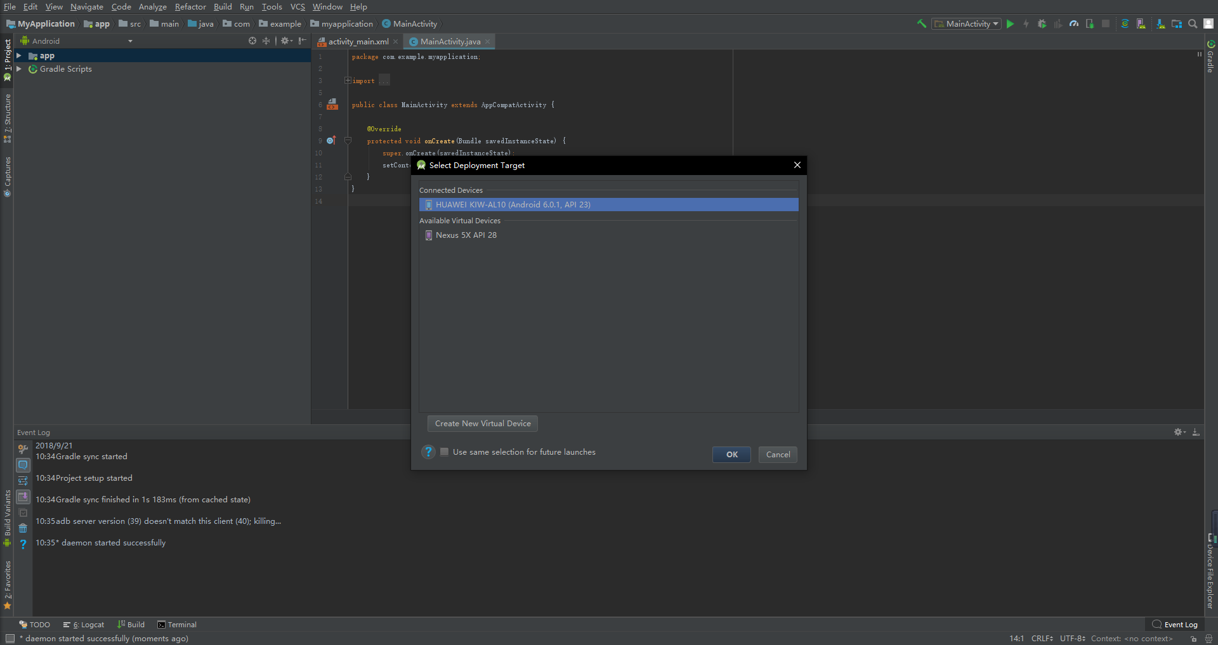Clear all Event Log entries trash icon
The height and width of the screenshot is (645, 1218).
[x=23, y=528]
